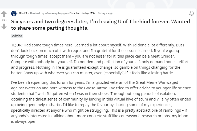This screenshot has height=131, width=197.
Task: Upvote the post
Action: click(x=4, y=14)
